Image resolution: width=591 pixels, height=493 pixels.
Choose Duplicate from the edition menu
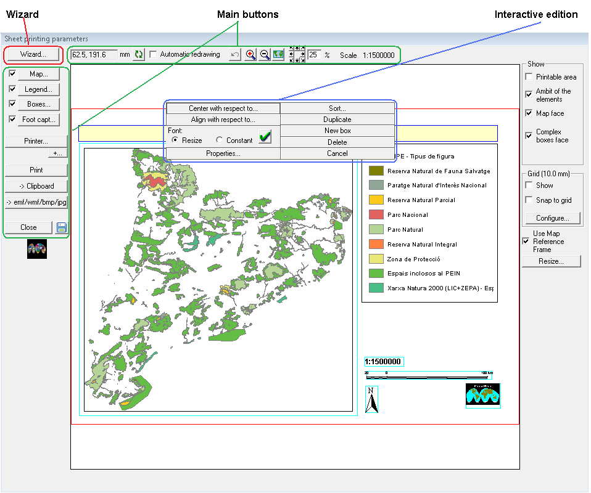(x=337, y=120)
